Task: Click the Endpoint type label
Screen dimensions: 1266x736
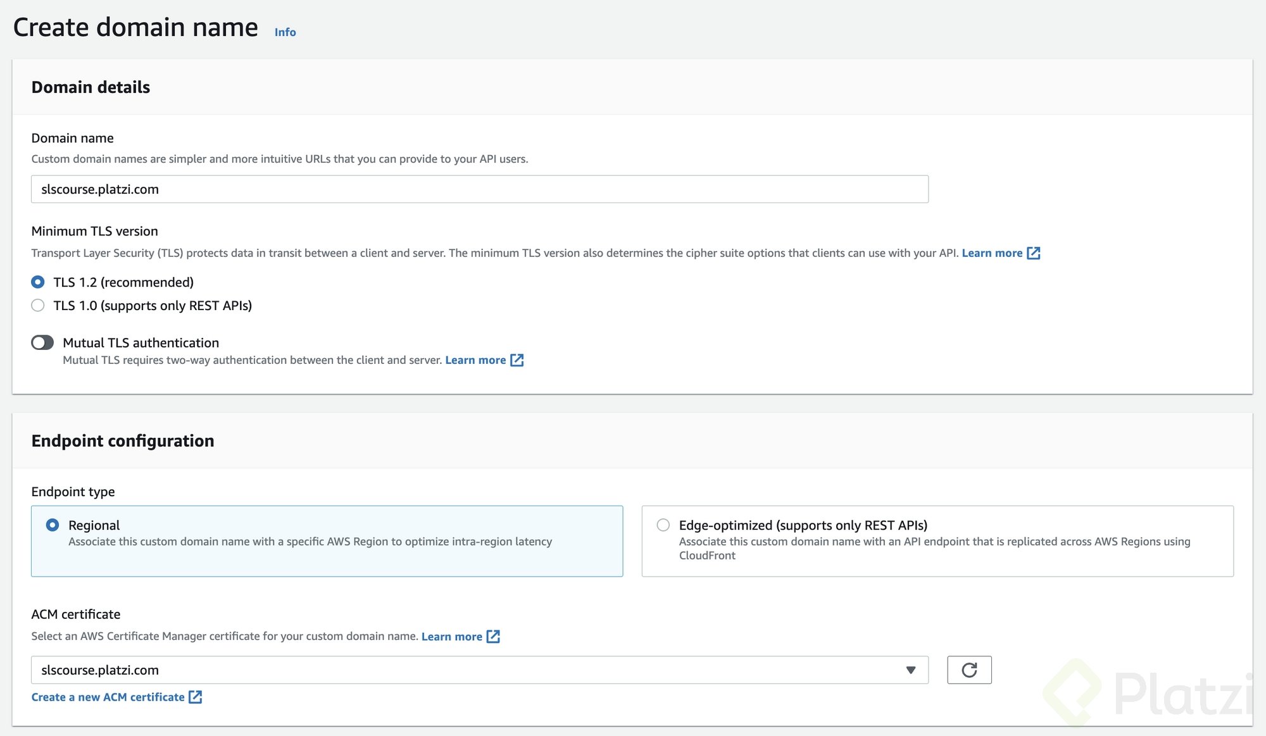Action: tap(73, 491)
